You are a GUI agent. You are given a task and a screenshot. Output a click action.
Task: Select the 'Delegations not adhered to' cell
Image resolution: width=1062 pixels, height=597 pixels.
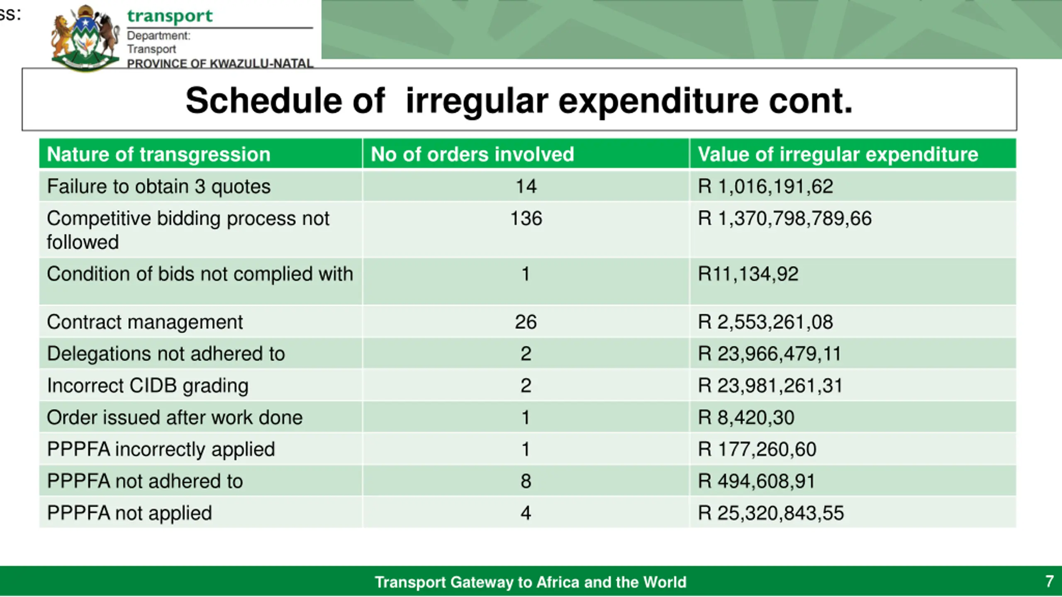(200, 354)
